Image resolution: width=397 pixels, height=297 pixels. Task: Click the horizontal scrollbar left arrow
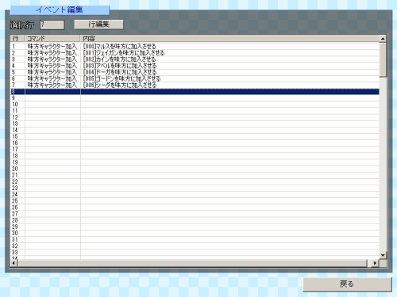point(14,263)
